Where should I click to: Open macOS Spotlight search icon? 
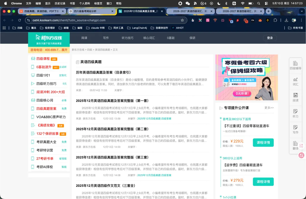(x=259, y=3)
